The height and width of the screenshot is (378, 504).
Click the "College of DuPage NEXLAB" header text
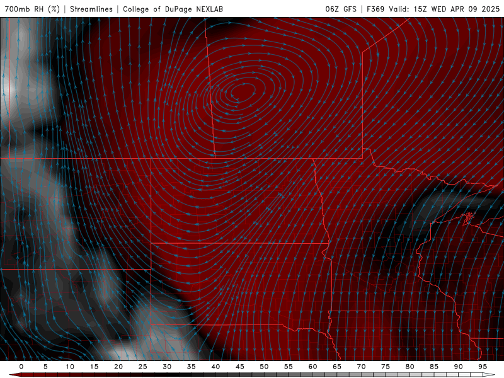point(173,9)
